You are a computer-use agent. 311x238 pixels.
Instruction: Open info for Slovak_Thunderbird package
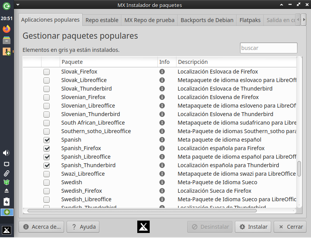pyautogui.click(x=162, y=89)
